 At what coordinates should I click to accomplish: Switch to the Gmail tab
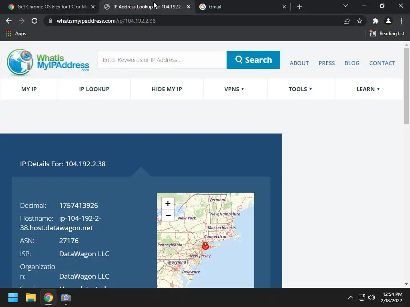tap(242, 7)
